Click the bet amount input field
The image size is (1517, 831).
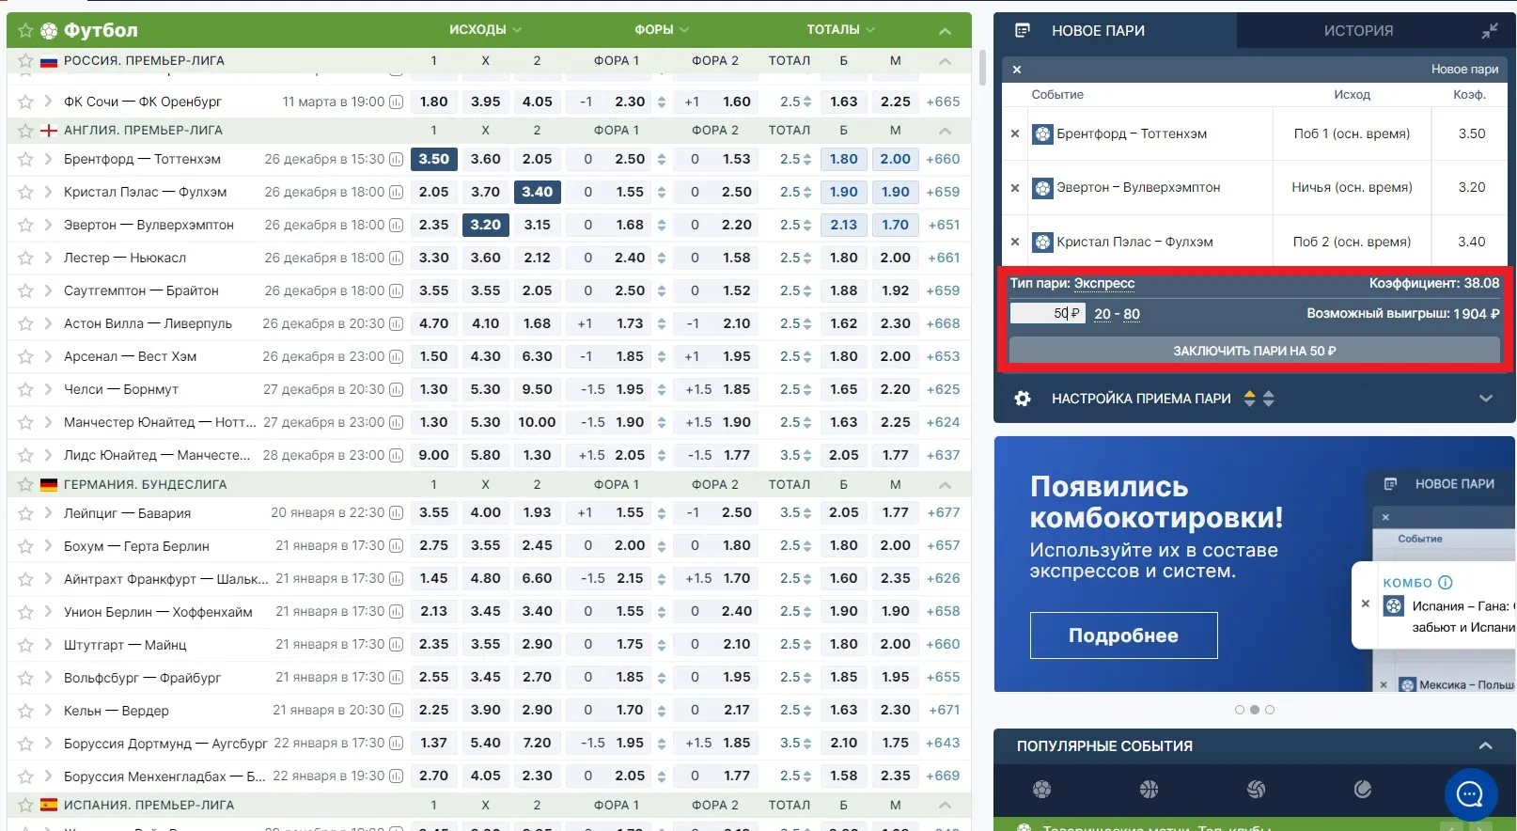(1047, 314)
